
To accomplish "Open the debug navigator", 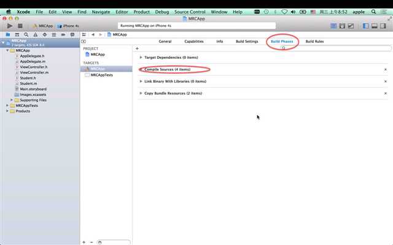I will [54, 34].
